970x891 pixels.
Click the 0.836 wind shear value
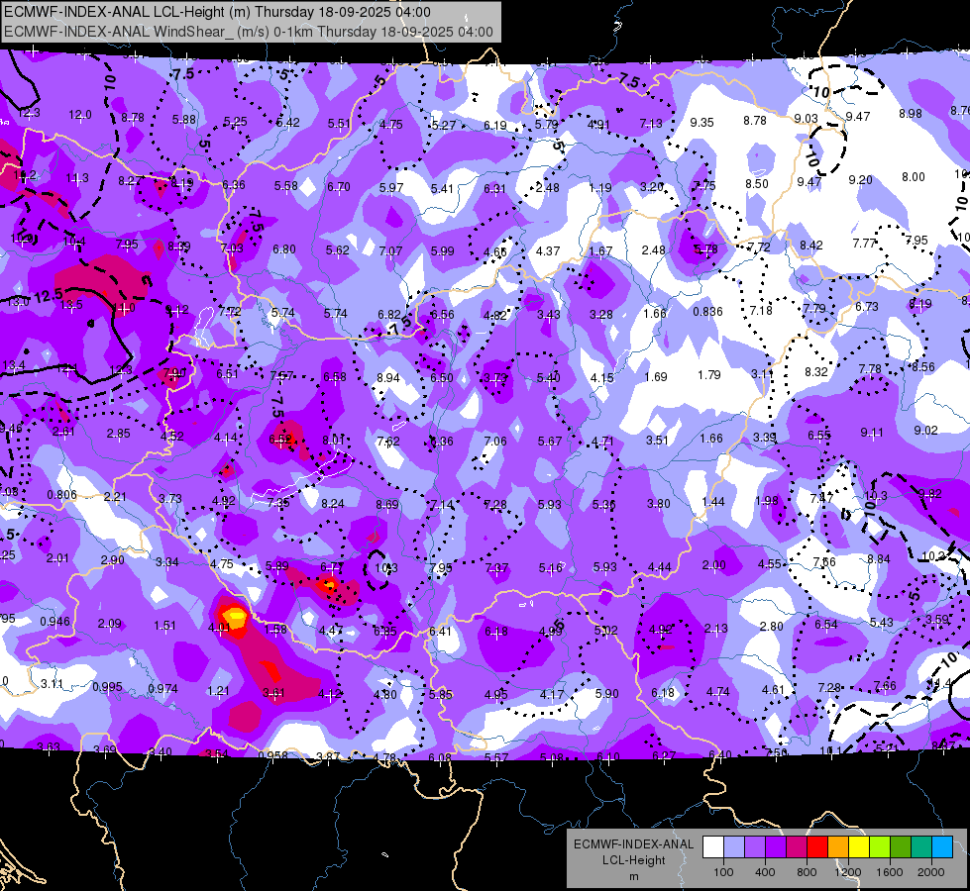pyautogui.click(x=707, y=312)
